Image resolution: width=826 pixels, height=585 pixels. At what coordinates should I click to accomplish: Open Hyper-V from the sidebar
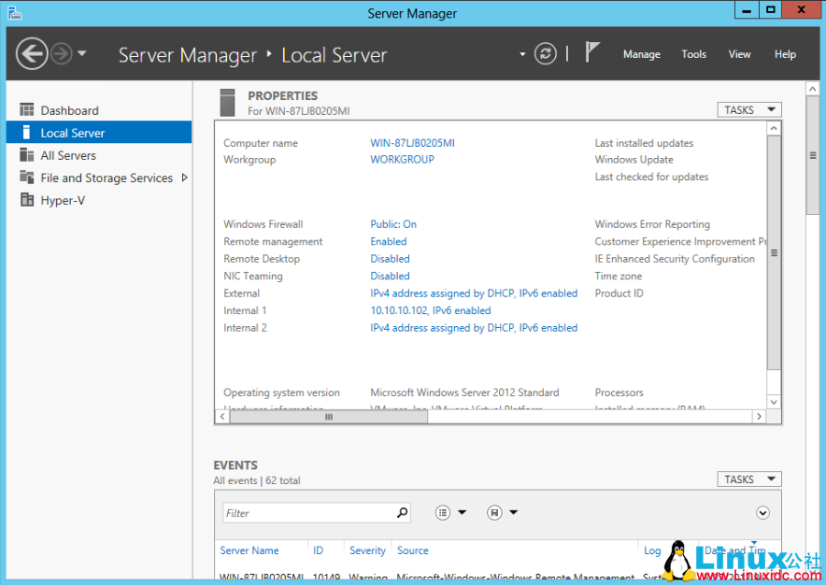click(x=63, y=200)
